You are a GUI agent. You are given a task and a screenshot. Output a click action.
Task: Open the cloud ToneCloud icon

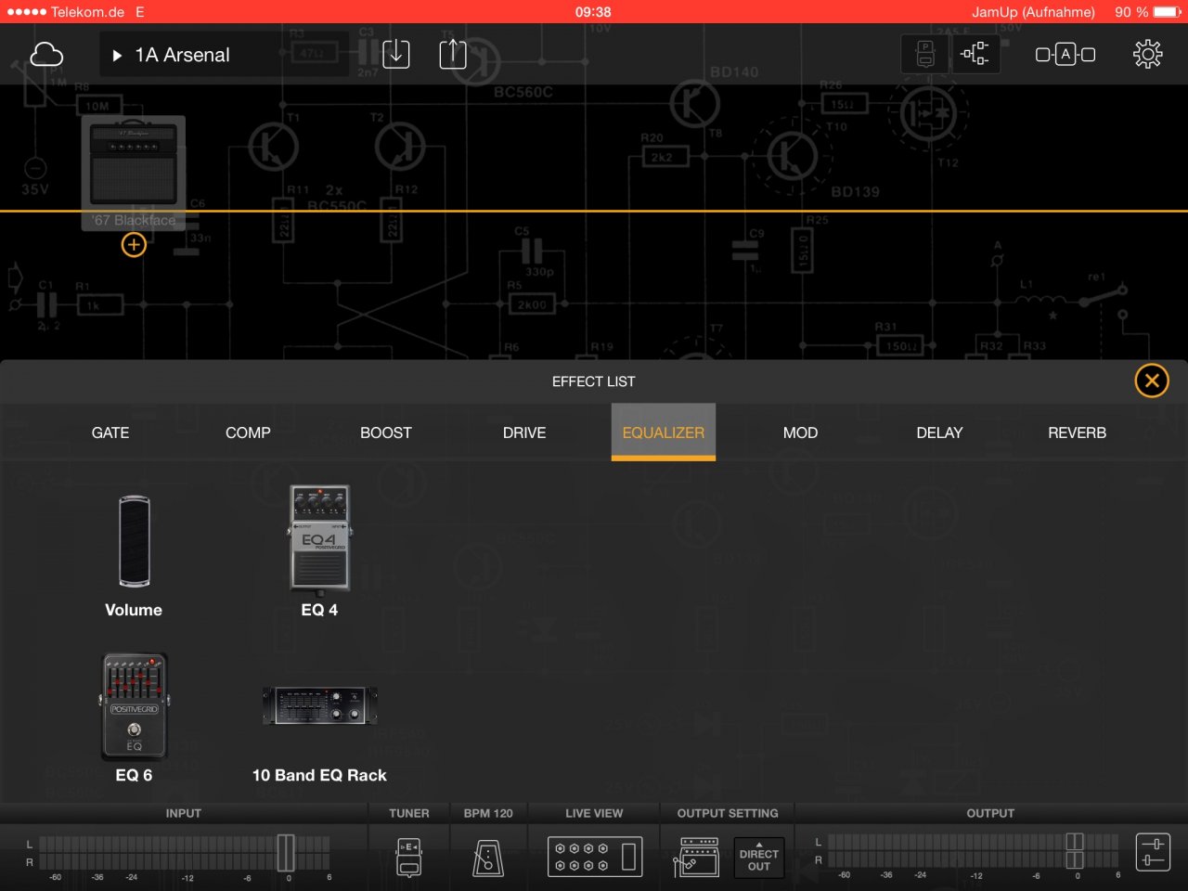46,55
